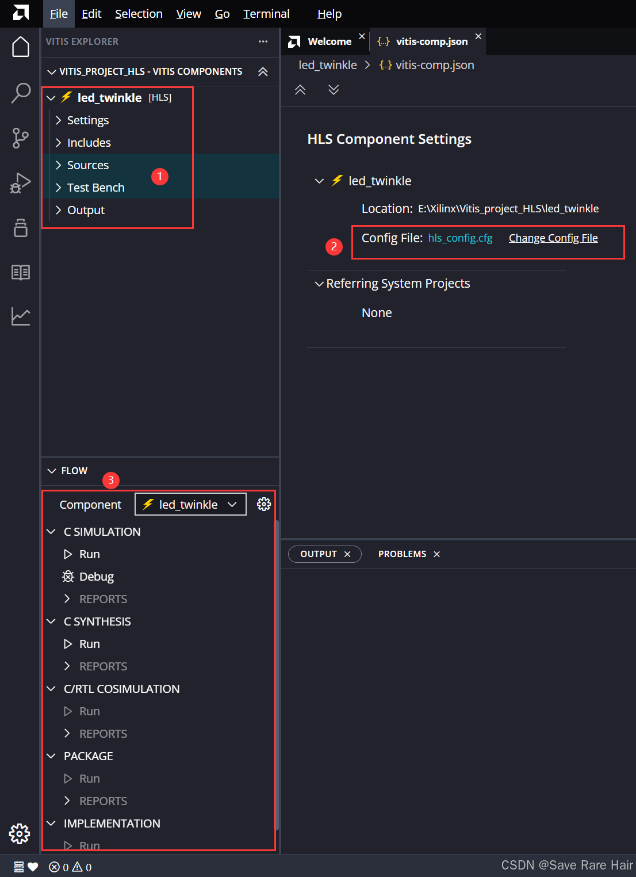Open the Welcome home icon in activity bar

(x=21, y=47)
